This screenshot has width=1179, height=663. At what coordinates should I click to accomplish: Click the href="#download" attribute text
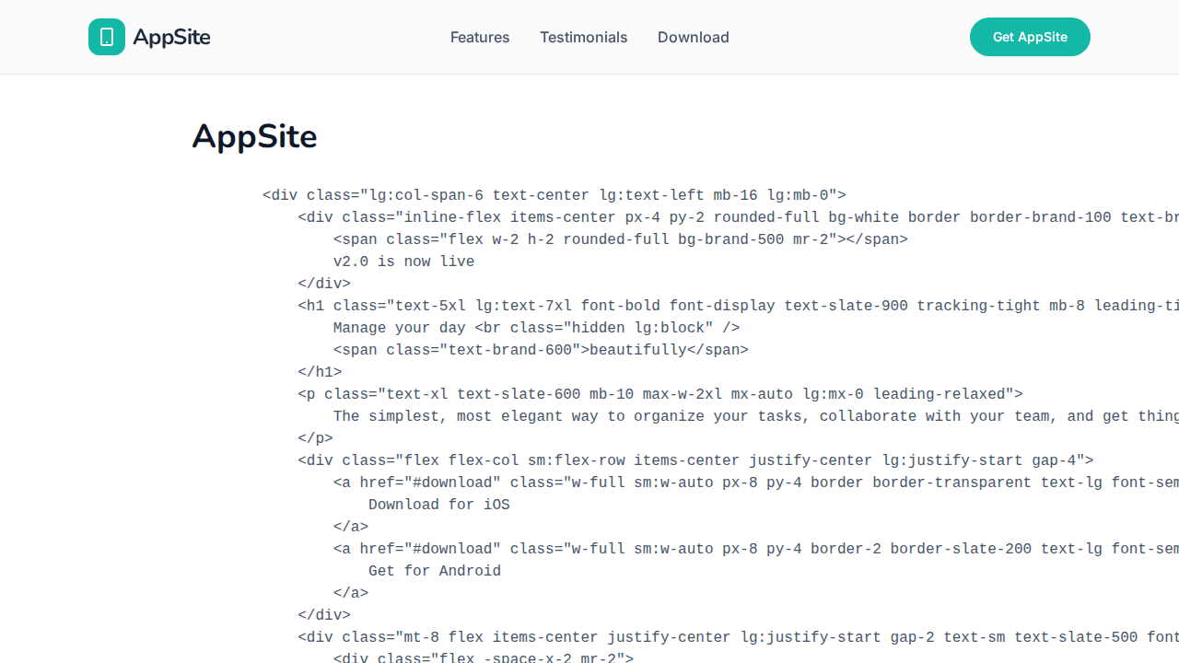click(x=429, y=482)
